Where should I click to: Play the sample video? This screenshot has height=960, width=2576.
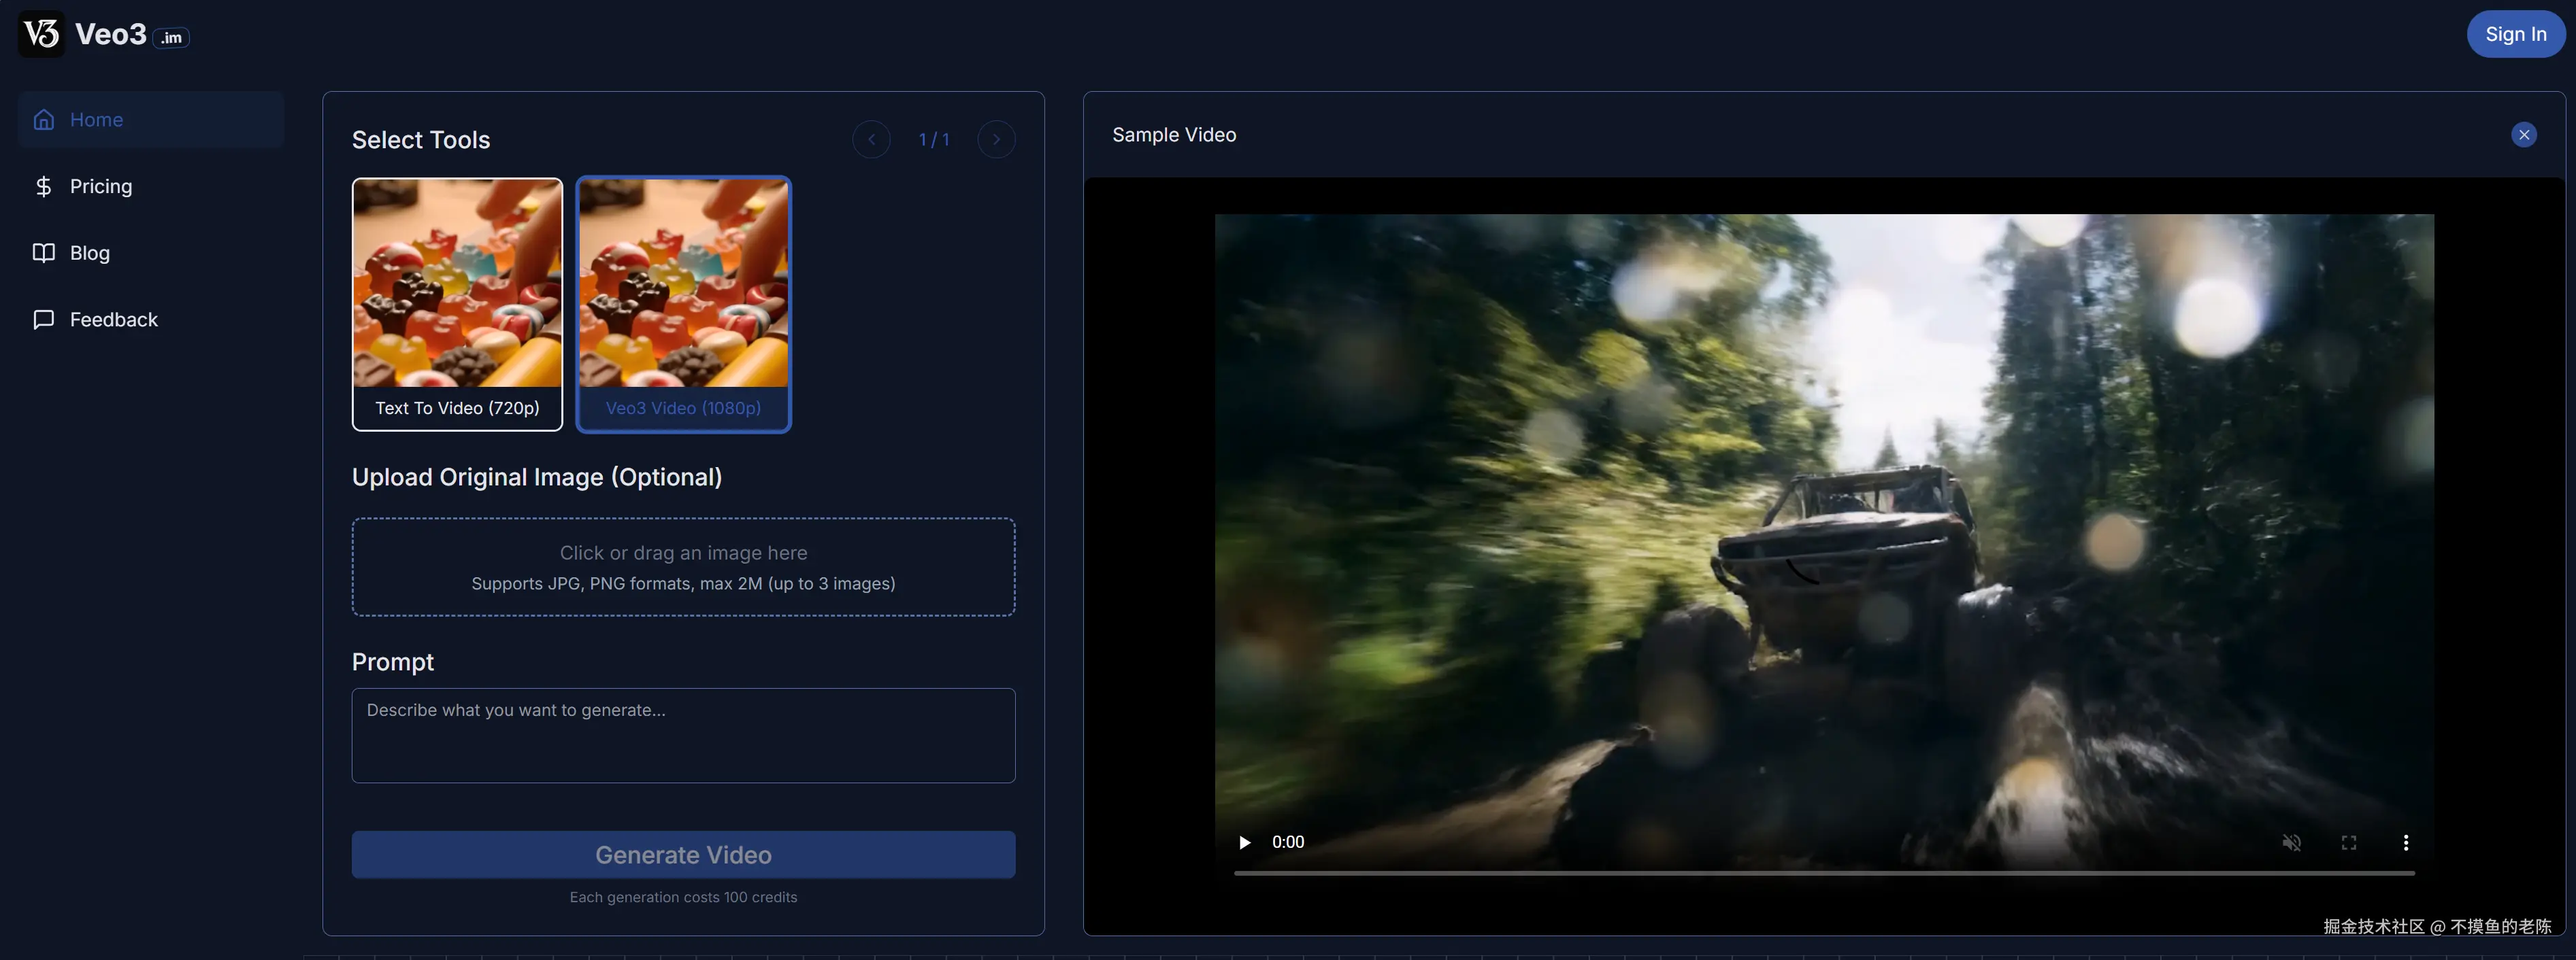click(1244, 842)
